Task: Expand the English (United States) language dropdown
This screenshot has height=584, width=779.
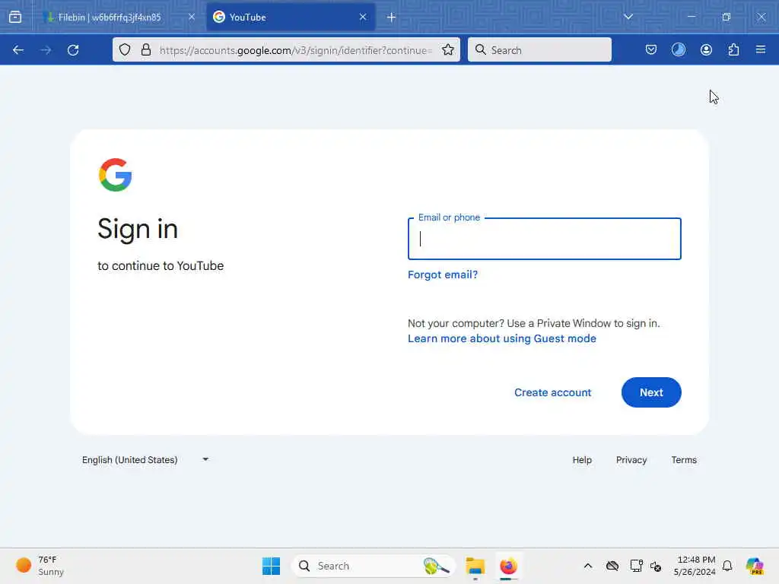Action: [145, 460]
